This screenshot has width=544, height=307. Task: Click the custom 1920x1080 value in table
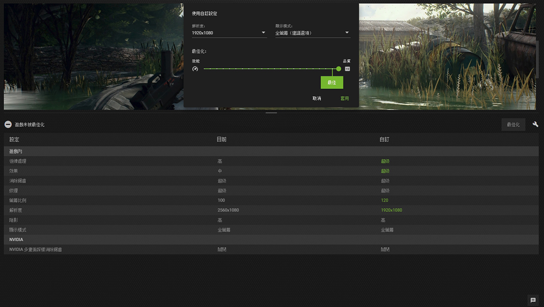(x=391, y=210)
